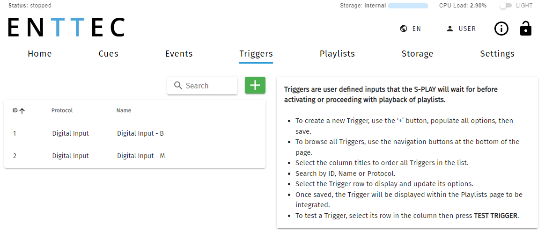The height and width of the screenshot is (239, 545).
Task: Select the 'Digital Input - B' trigger name
Action: tap(140, 133)
